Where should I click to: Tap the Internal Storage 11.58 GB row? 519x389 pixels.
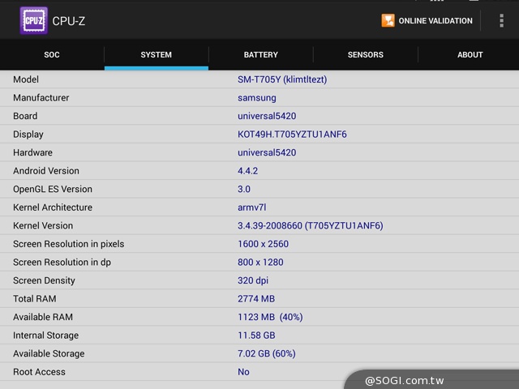click(259, 336)
